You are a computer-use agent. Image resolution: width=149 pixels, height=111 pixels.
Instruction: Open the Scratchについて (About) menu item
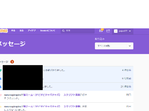(47, 31)
